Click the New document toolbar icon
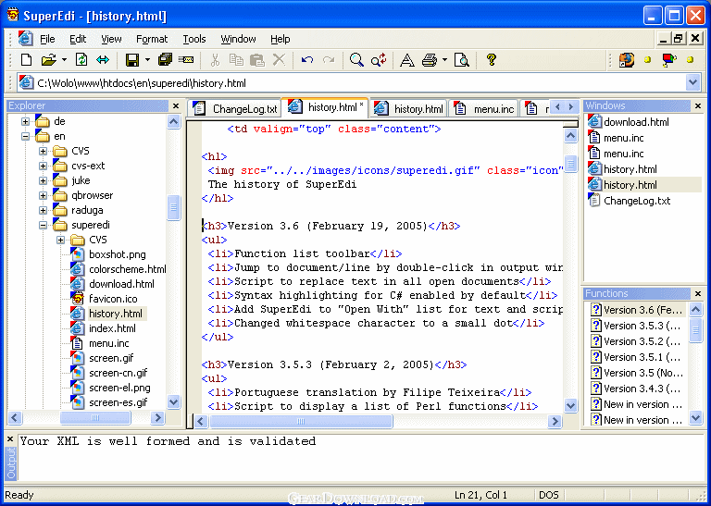 26,60
